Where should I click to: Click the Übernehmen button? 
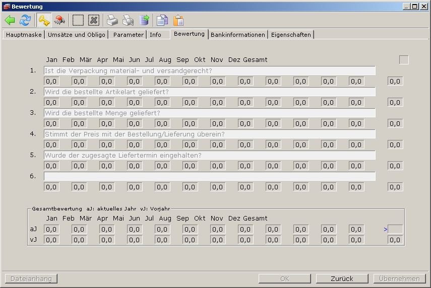(x=399, y=278)
